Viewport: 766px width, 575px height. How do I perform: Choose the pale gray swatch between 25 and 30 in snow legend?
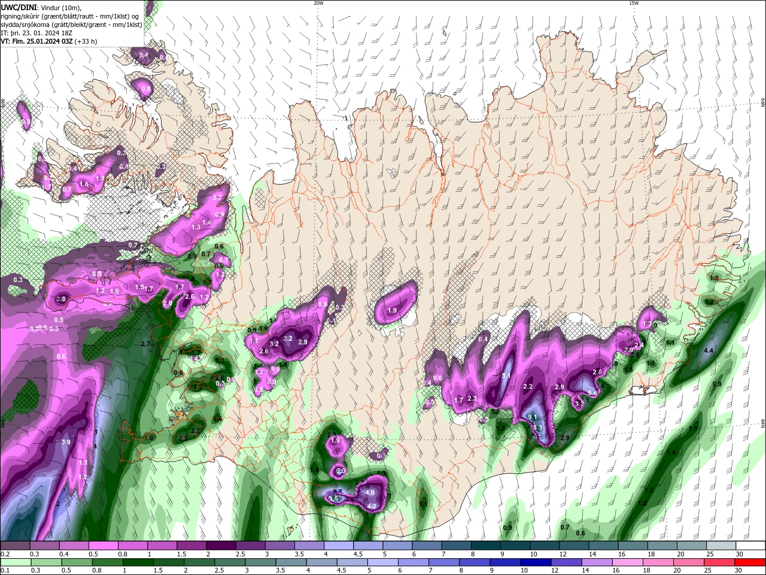[721, 546]
